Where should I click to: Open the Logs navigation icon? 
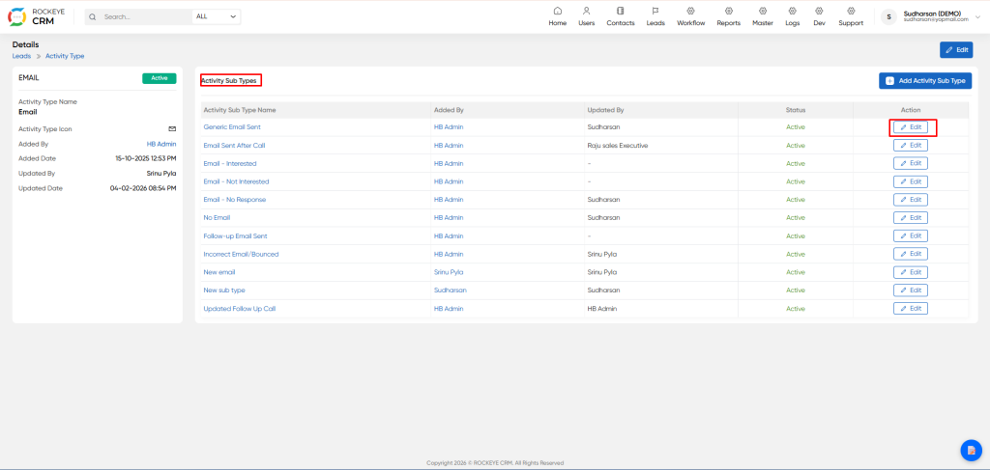(x=793, y=12)
